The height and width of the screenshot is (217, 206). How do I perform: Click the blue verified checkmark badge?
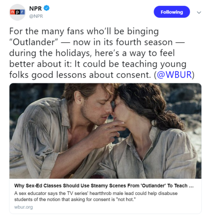47,8
